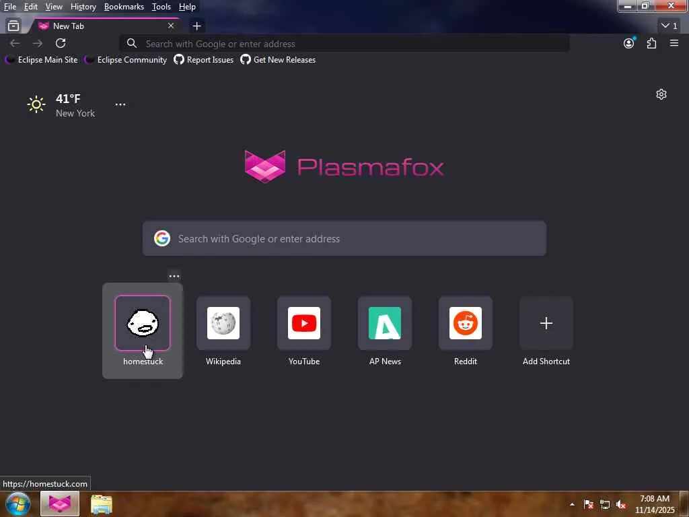Image resolution: width=689 pixels, height=517 pixels.
Task: Click the network tray icon
Action: pyautogui.click(x=605, y=504)
